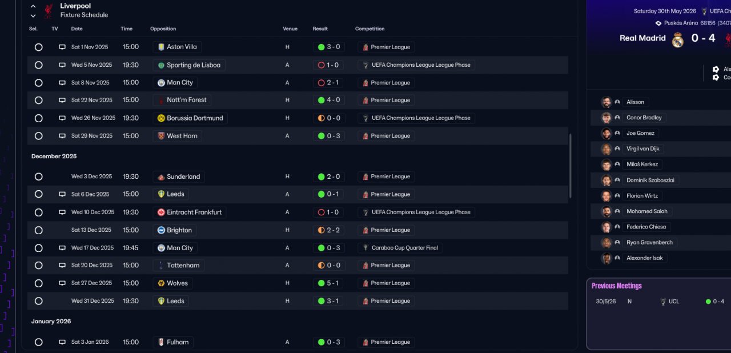Open the Eintracht Frankfurt team link

point(195,212)
